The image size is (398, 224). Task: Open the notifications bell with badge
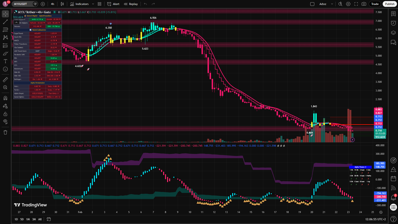click(x=393, y=197)
